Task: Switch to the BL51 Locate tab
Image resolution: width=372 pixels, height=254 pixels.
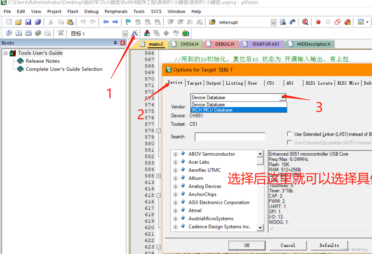Action: (x=319, y=83)
